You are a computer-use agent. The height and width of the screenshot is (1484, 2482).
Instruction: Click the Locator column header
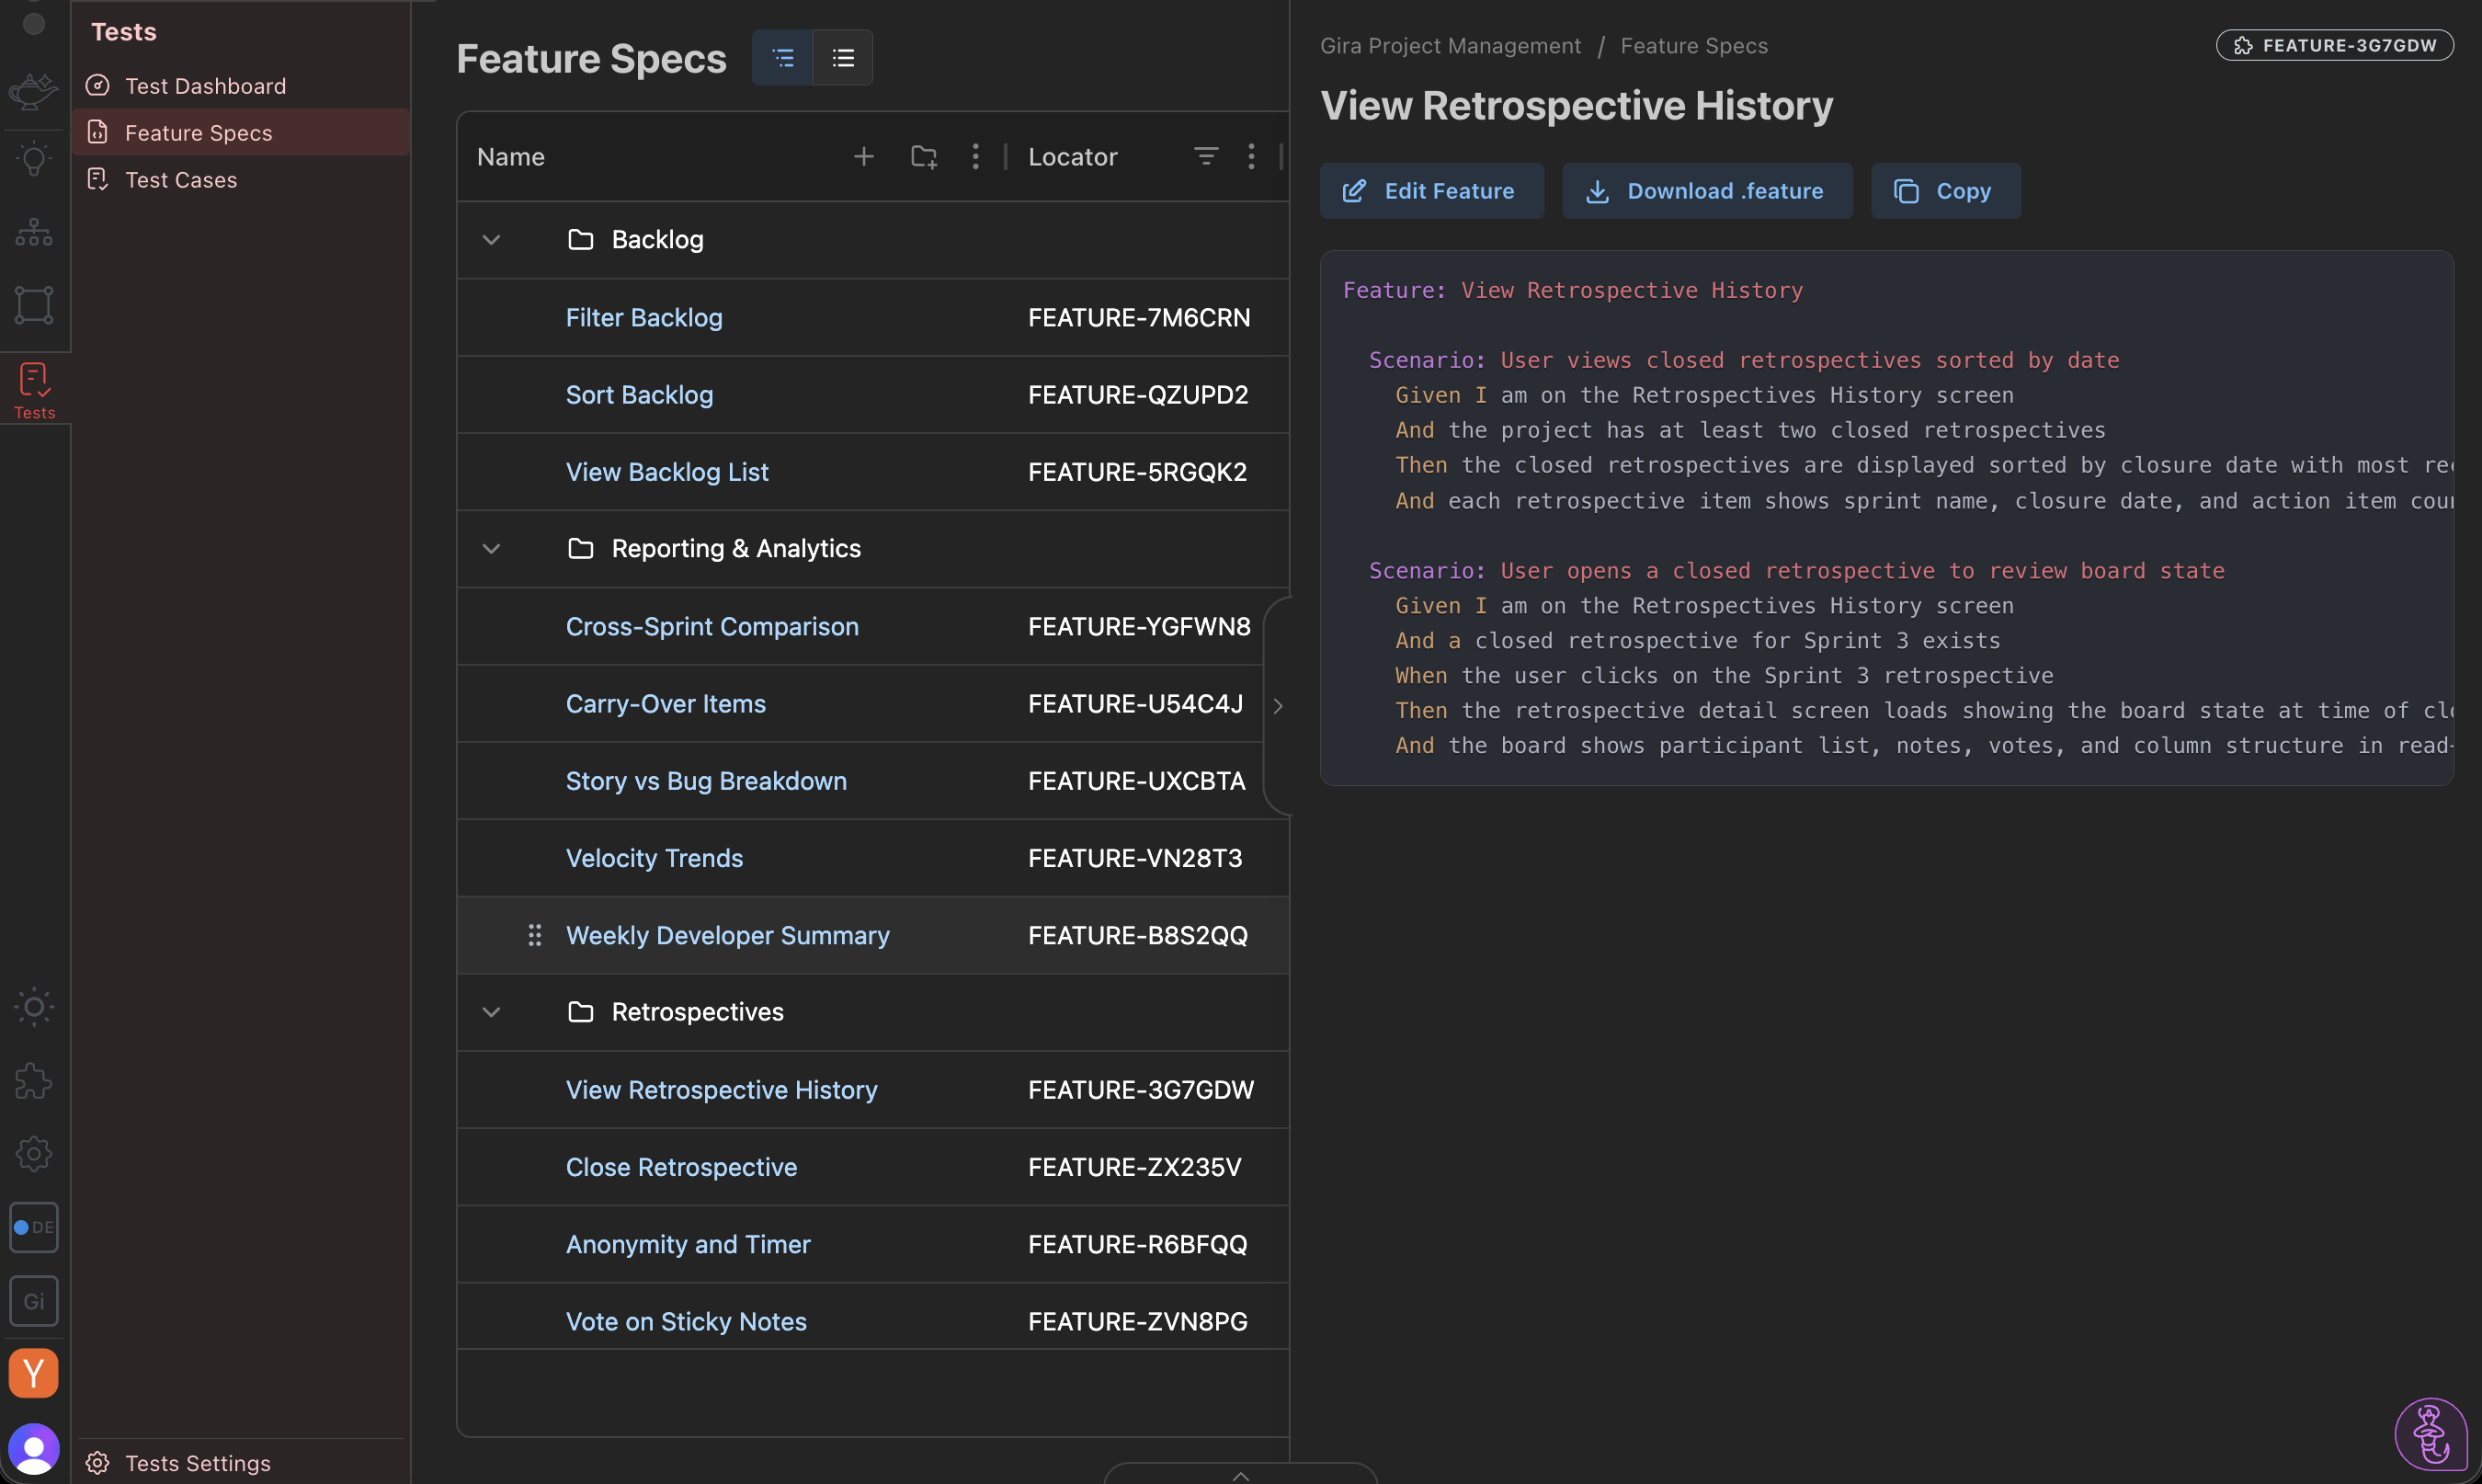click(x=1073, y=156)
